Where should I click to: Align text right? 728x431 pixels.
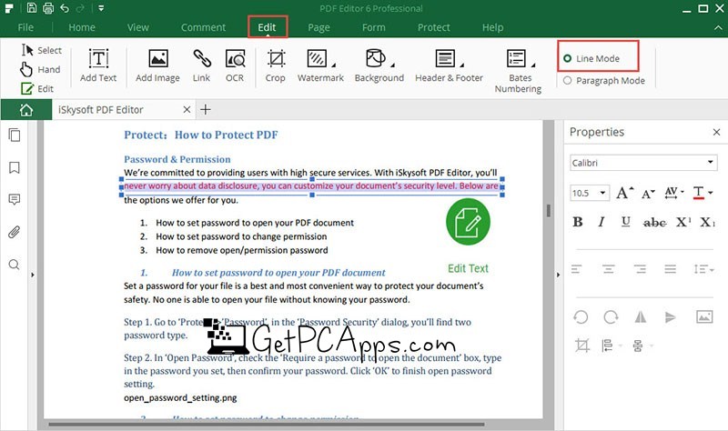640,268
